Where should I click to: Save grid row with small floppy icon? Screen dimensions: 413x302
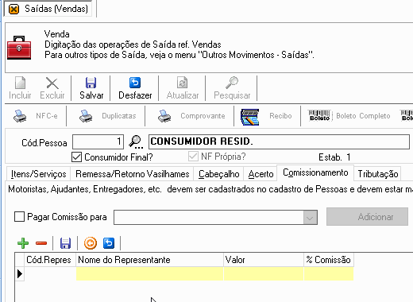tap(65, 243)
